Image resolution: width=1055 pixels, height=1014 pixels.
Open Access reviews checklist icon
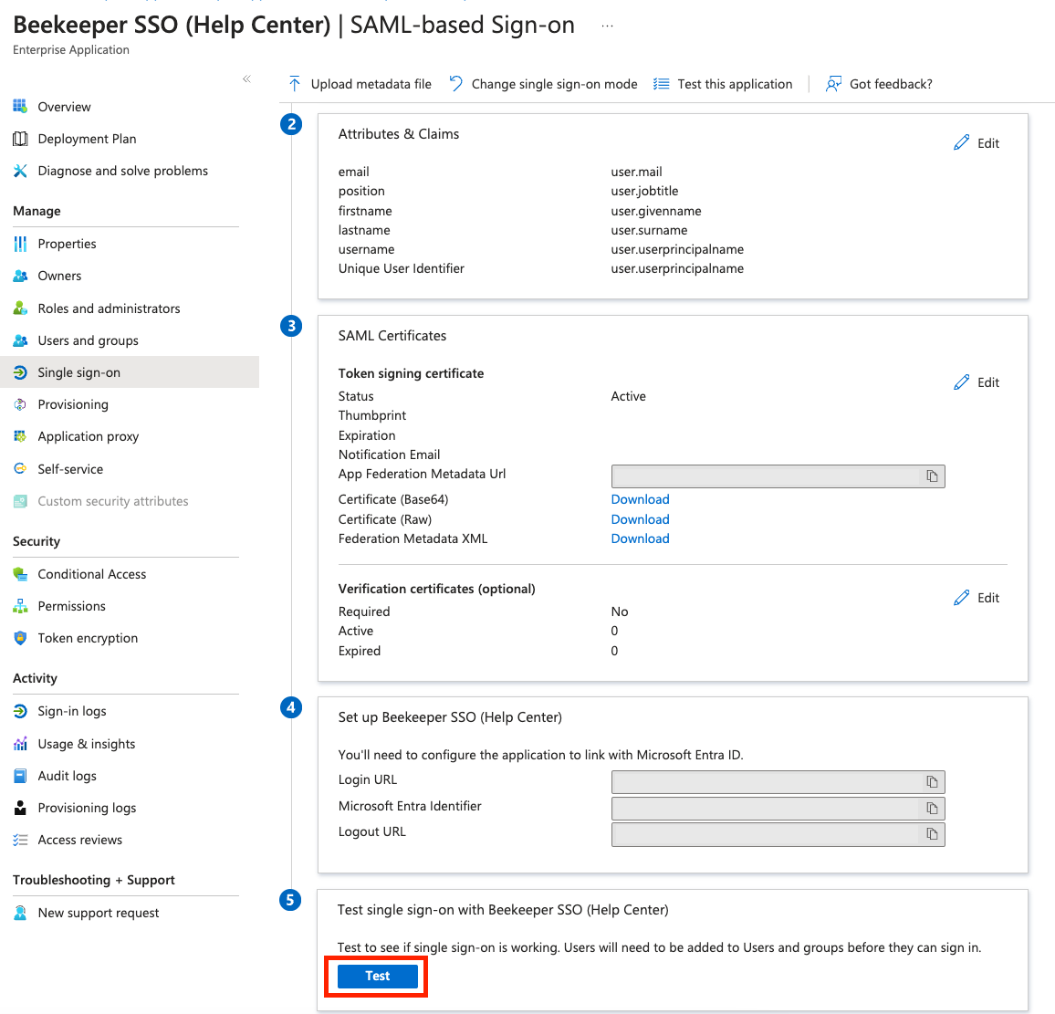point(20,840)
